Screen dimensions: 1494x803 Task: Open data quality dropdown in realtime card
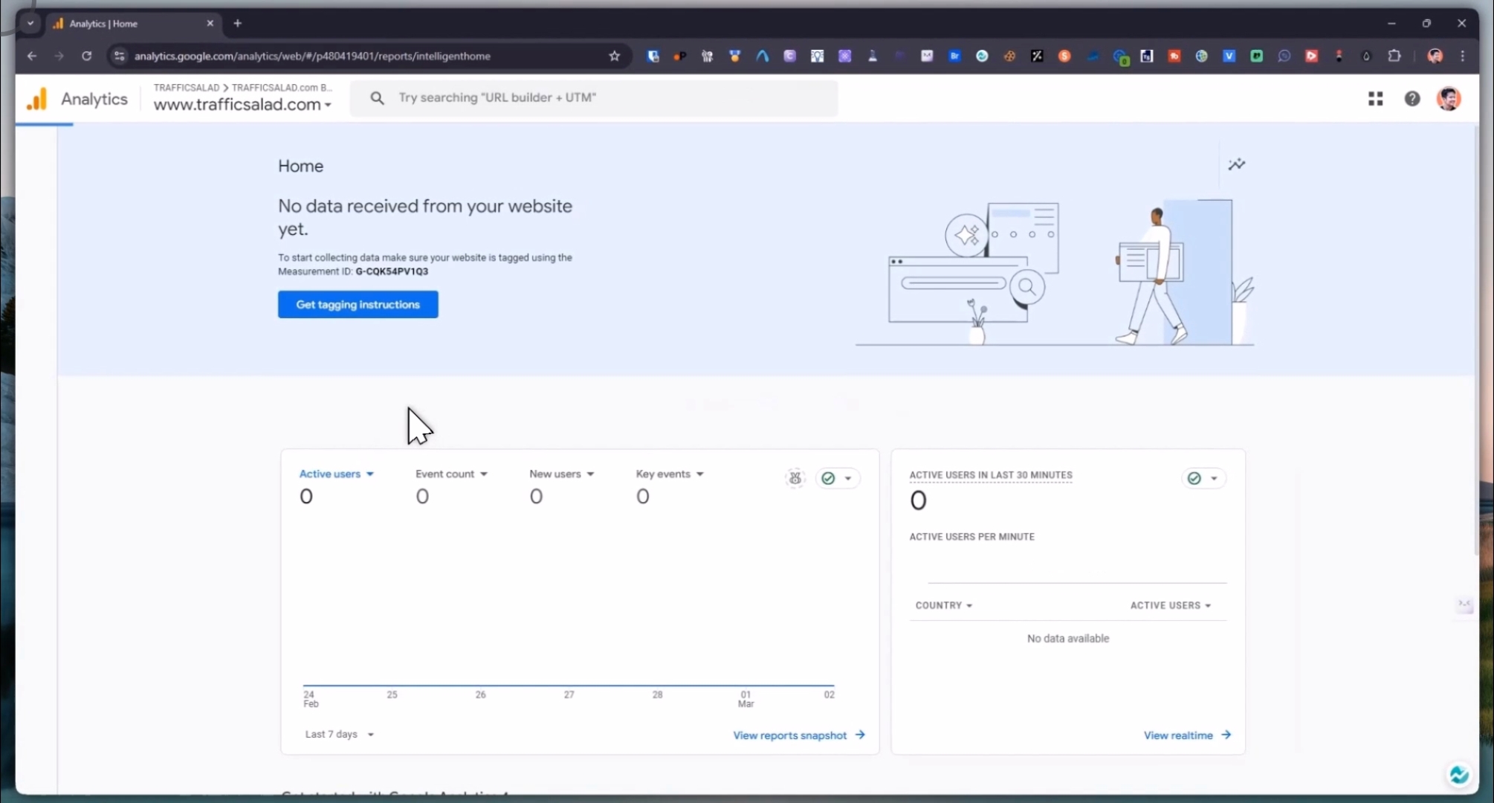coord(1203,478)
